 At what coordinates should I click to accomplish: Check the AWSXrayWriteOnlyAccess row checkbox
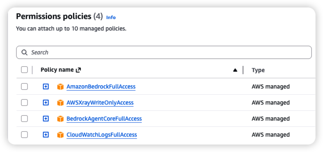coord(24,103)
